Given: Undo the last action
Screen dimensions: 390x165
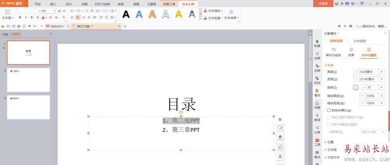Looking at the screenshot, I should point(29,26).
